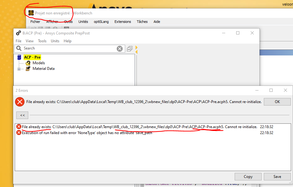Click upper yellow panel arrow beside tree
Viewport: 293px width, 187px height.
pyautogui.click(x=136, y=47)
